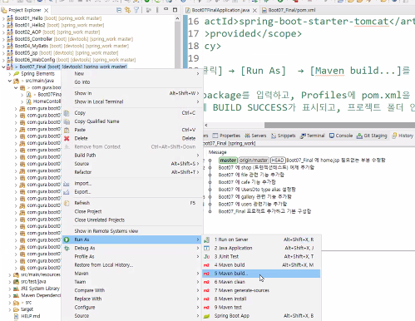This screenshot has height=321, width=415.
Task: Click the m2 icon beside Maven build...
Action: (206, 265)
